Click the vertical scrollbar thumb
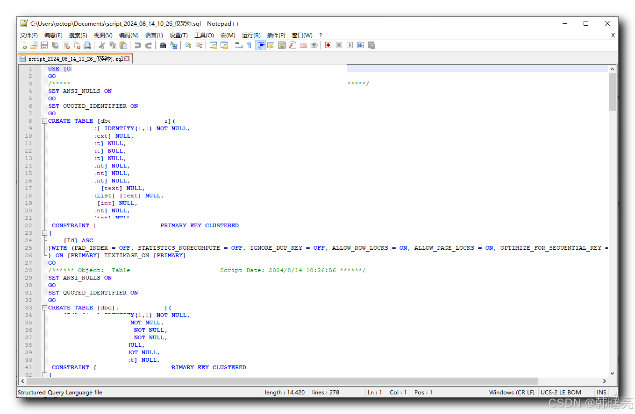The height and width of the screenshot is (414, 635). [613, 92]
